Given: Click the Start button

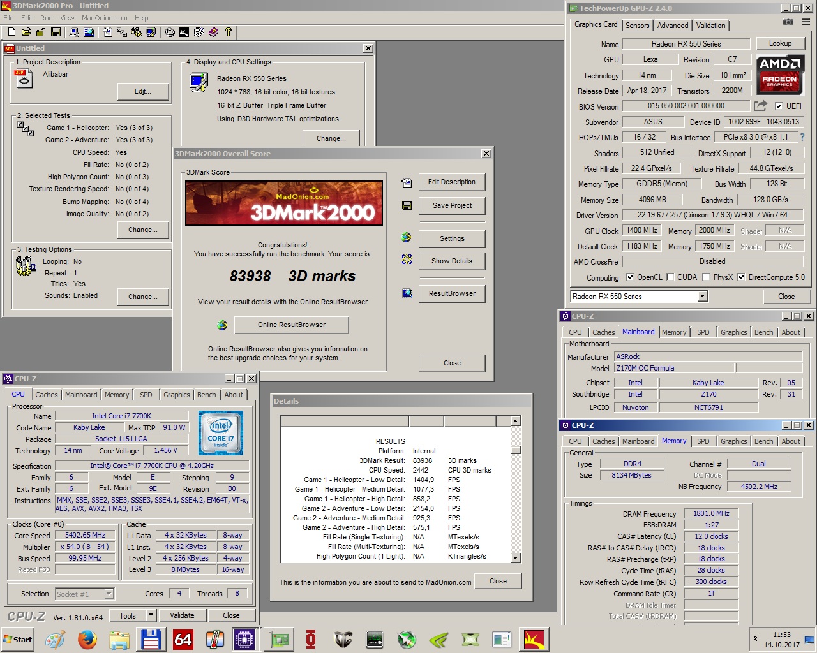Looking at the screenshot, I should point(18,639).
